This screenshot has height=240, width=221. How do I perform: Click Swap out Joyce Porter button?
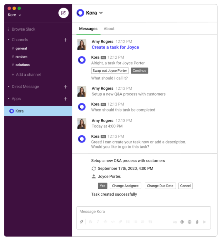tap(110, 71)
